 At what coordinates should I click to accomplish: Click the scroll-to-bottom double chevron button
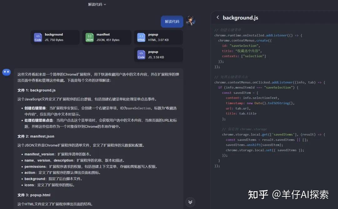(x=190, y=202)
